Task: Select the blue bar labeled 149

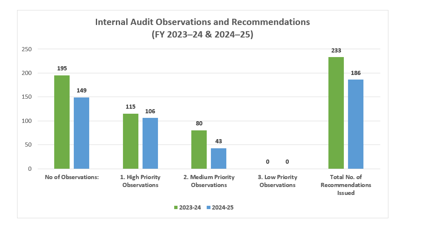Action: [x=82, y=133]
